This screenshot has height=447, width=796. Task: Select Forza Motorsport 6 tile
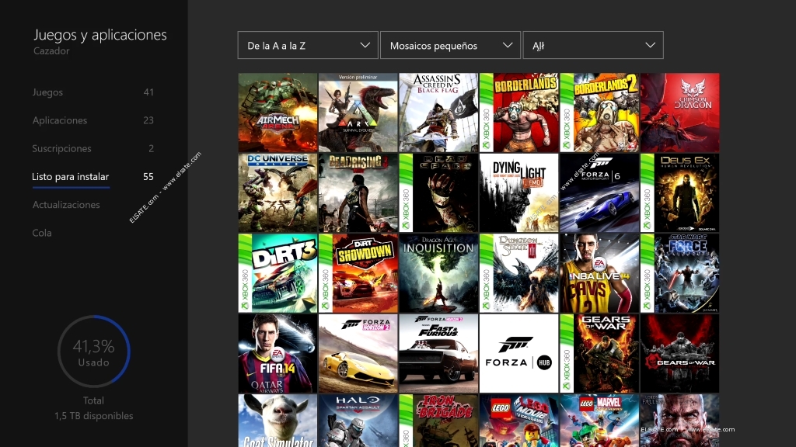[x=599, y=192]
